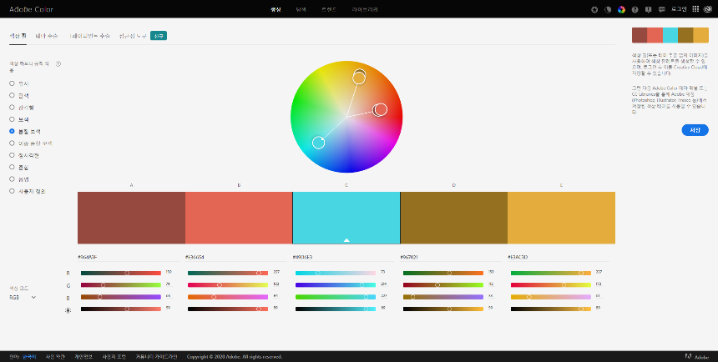
Task: Open help via the question mark header icon
Action: pos(635,10)
